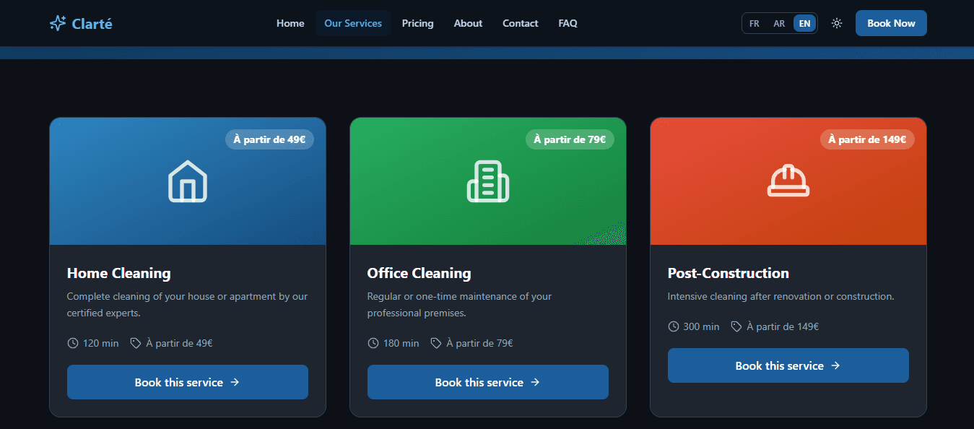Click the 'À partir de 149€' badge on the red card

tap(867, 139)
